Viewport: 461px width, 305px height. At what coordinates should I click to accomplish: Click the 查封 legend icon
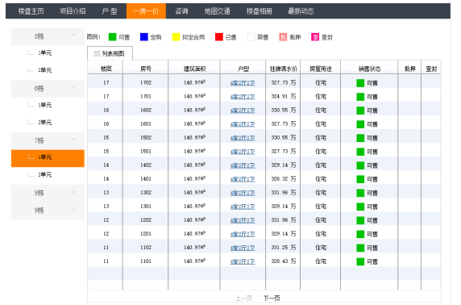click(315, 37)
